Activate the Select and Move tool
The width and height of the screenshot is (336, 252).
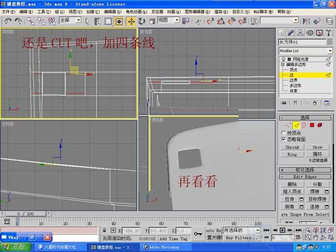pos(131,21)
